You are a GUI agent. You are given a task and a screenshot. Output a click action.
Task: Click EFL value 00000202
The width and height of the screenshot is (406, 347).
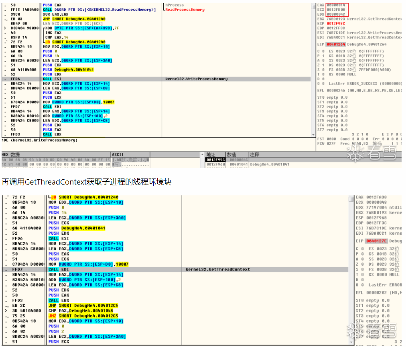(x=376, y=292)
